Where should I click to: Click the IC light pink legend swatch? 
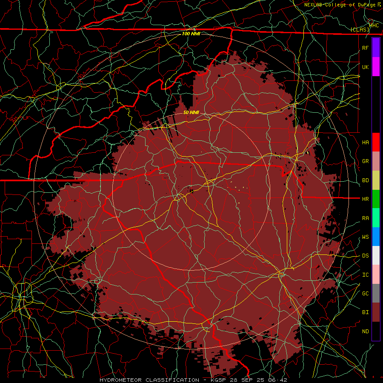click(x=376, y=274)
